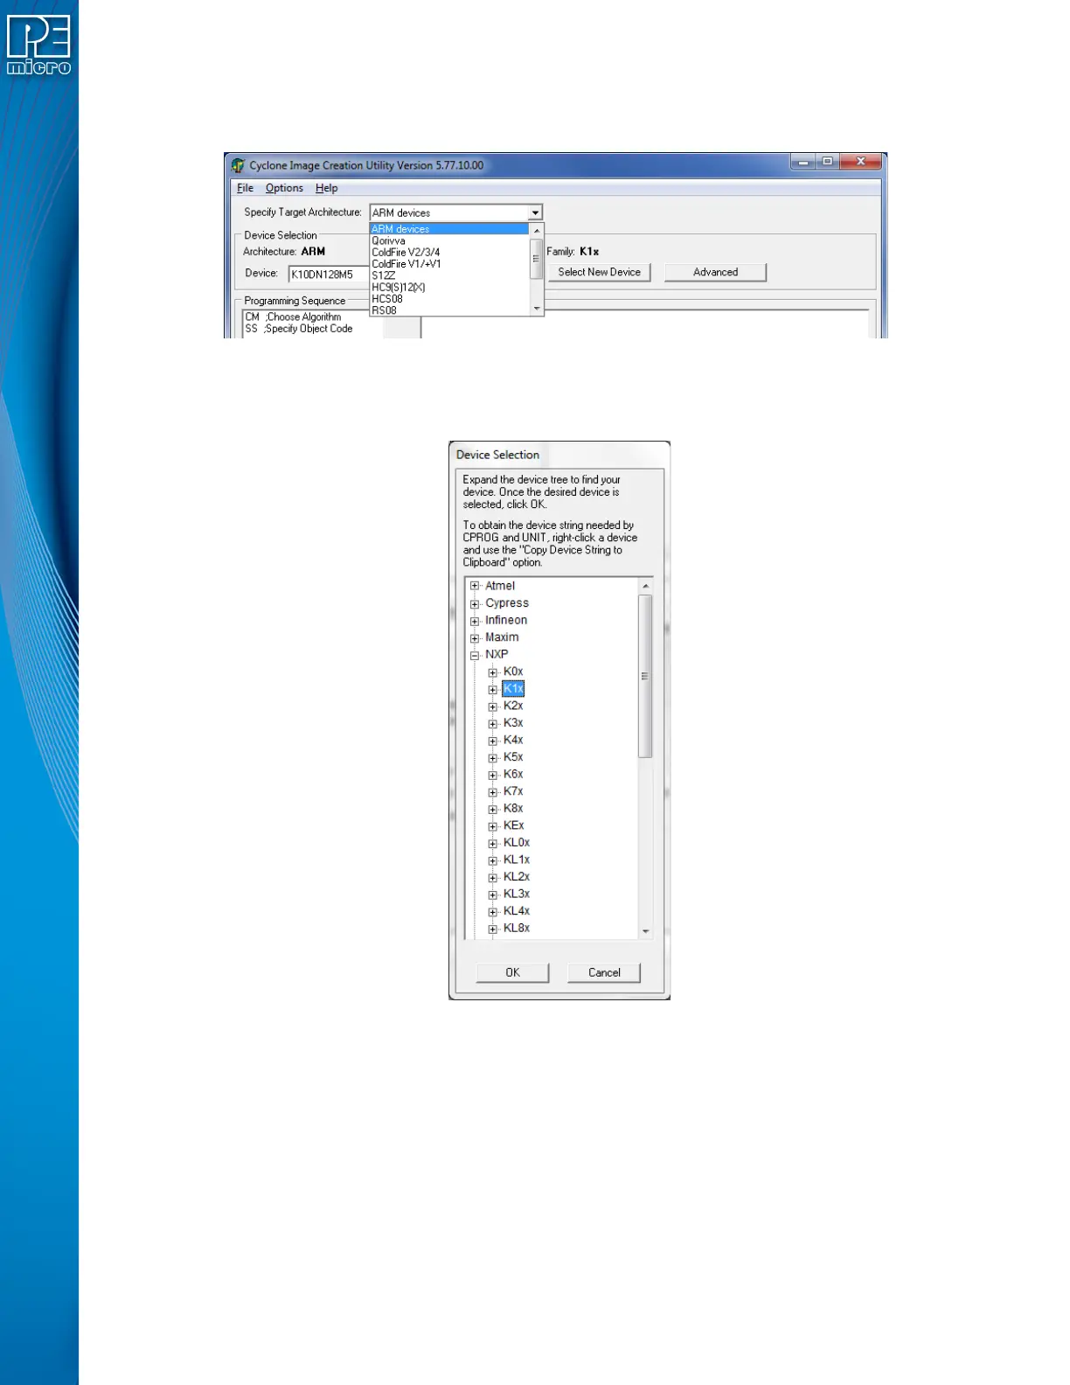Click Cancel in Device Selection dialog
Image resolution: width=1070 pixels, height=1385 pixels.
pyautogui.click(x=604, y=972)
